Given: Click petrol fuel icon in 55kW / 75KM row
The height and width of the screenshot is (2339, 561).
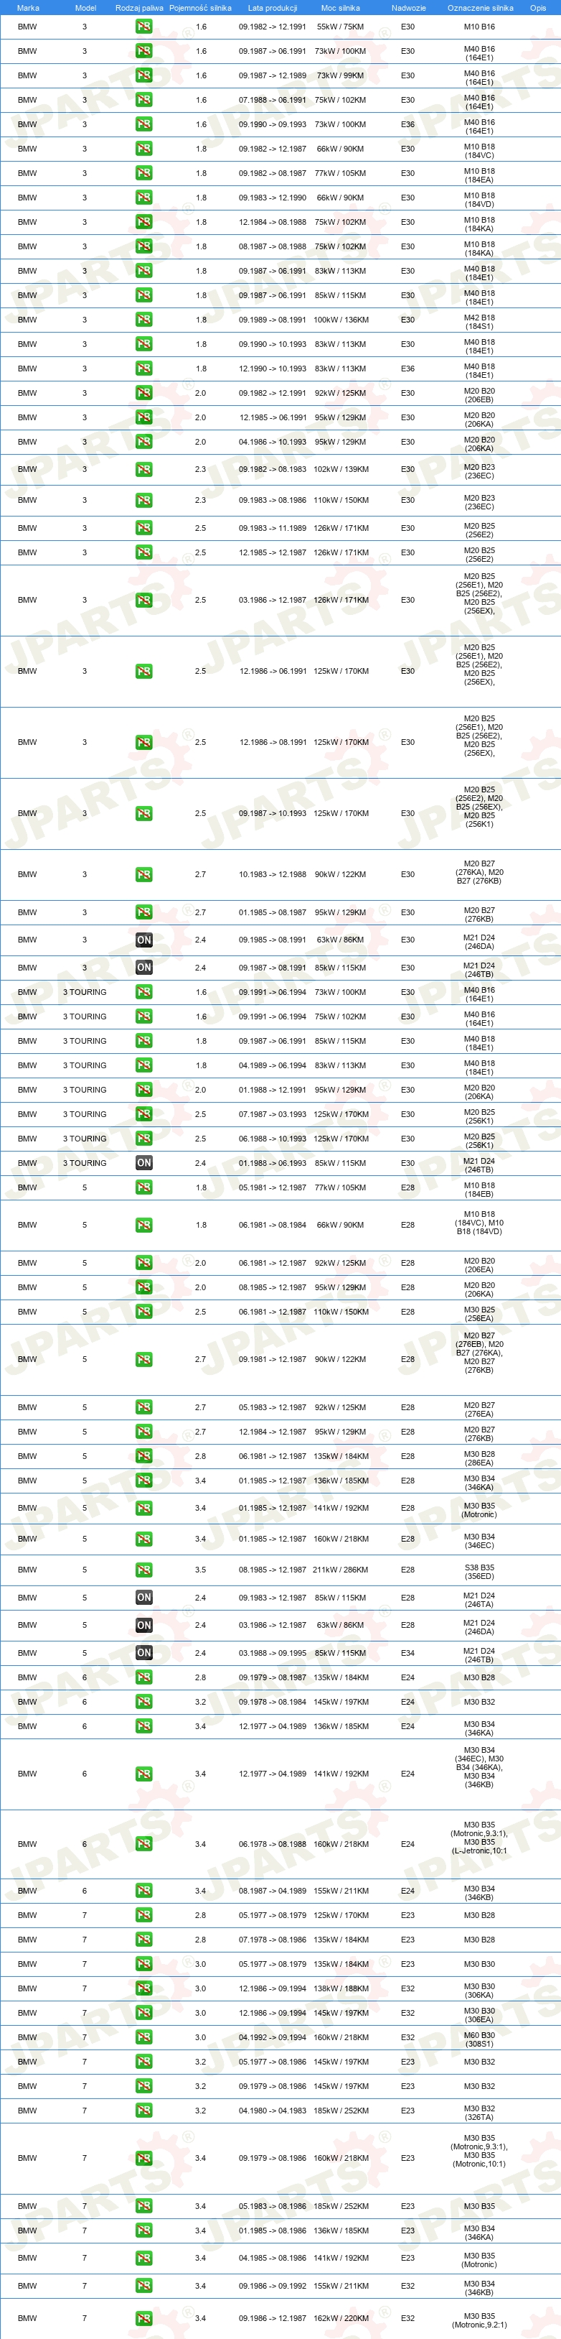Looking at the screenshot, I should pos(144,27).
